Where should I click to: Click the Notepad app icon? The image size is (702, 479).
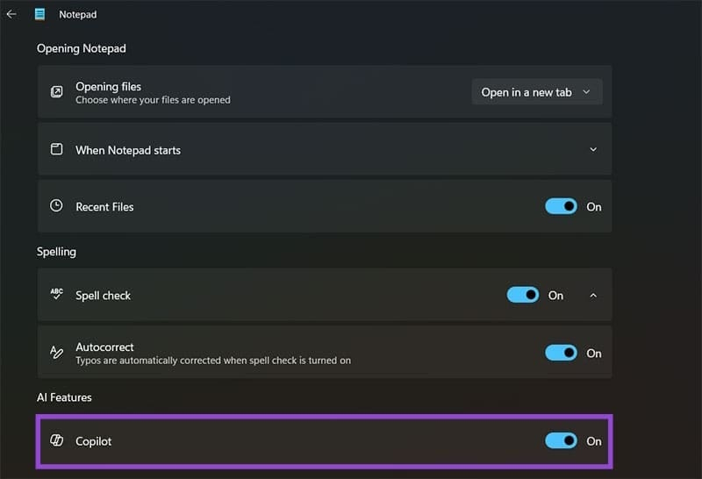(x=39, y=14)
